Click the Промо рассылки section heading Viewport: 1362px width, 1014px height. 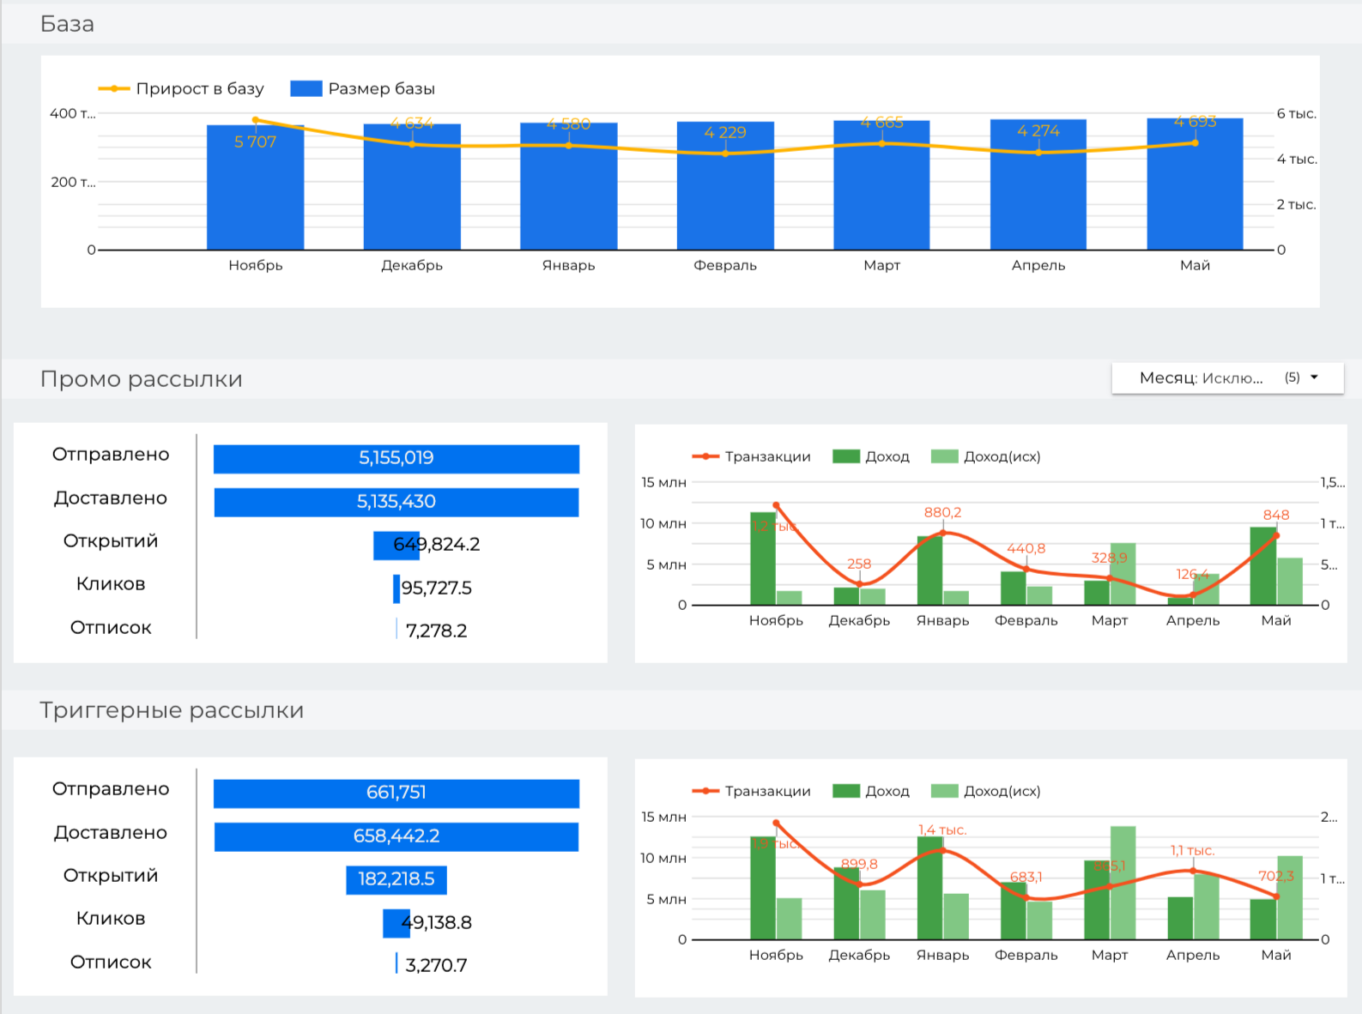click(x=142, y=379)
